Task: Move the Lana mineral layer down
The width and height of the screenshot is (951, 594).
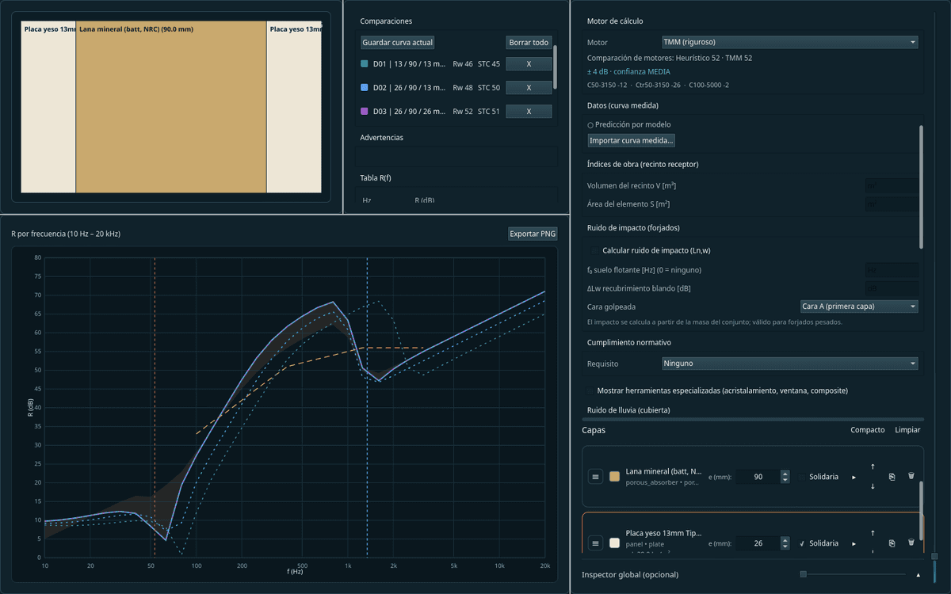Action: (x=873, y=486)
